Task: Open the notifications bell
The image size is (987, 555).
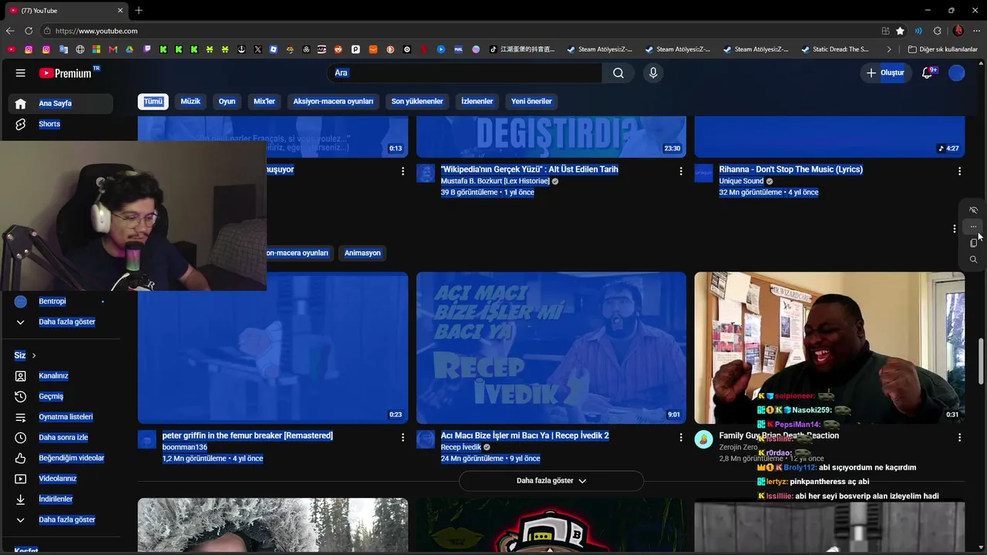Action: [928, 73]
